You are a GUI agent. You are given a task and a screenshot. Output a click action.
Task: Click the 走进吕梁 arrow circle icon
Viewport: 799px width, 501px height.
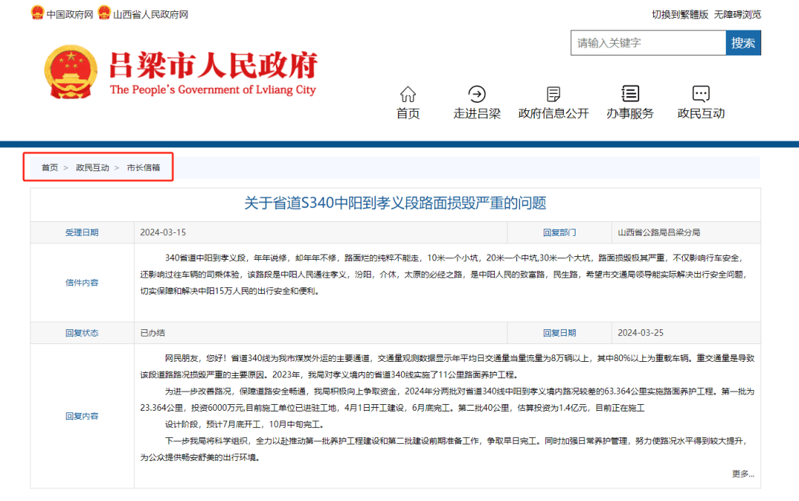pos(477,94)
